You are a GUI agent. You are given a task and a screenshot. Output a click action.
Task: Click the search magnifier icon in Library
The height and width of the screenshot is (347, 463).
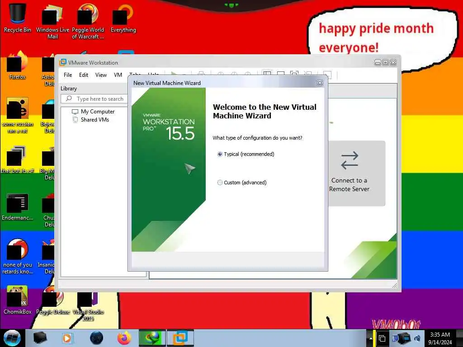[x=69, y=98]
